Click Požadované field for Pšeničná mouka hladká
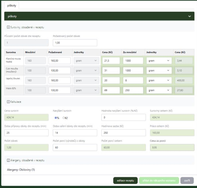 [60, 61]
